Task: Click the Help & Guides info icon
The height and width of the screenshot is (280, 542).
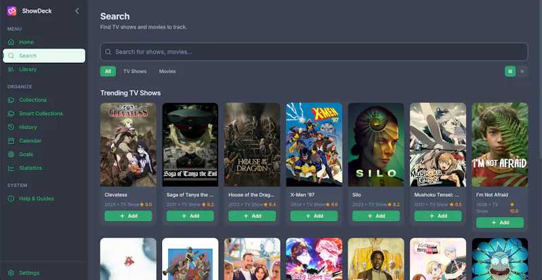Action: click(11, 199)
